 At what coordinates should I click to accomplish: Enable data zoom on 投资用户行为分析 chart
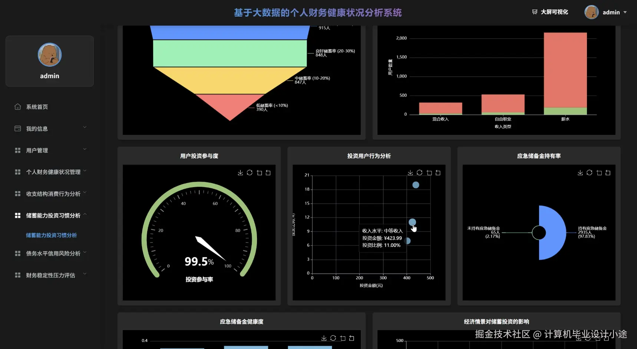point(429,173)
